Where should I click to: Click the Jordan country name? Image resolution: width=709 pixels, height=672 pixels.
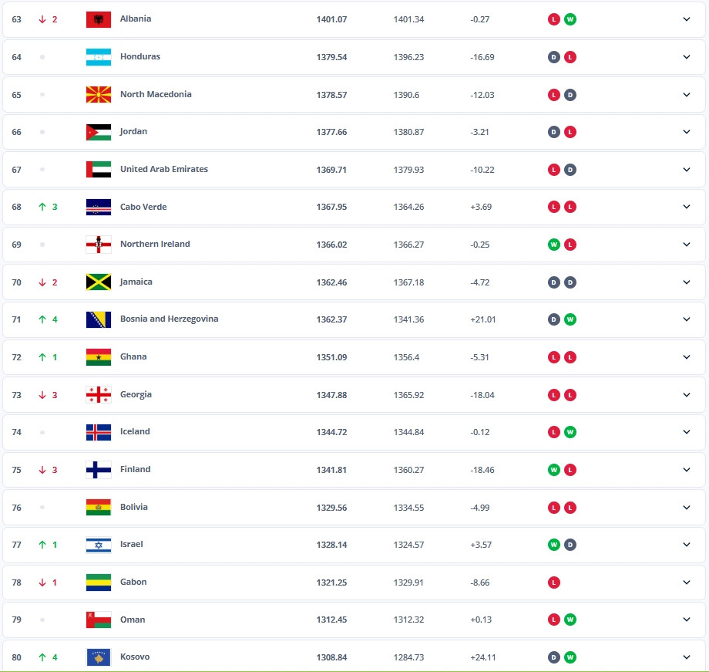tap(133, 132)
